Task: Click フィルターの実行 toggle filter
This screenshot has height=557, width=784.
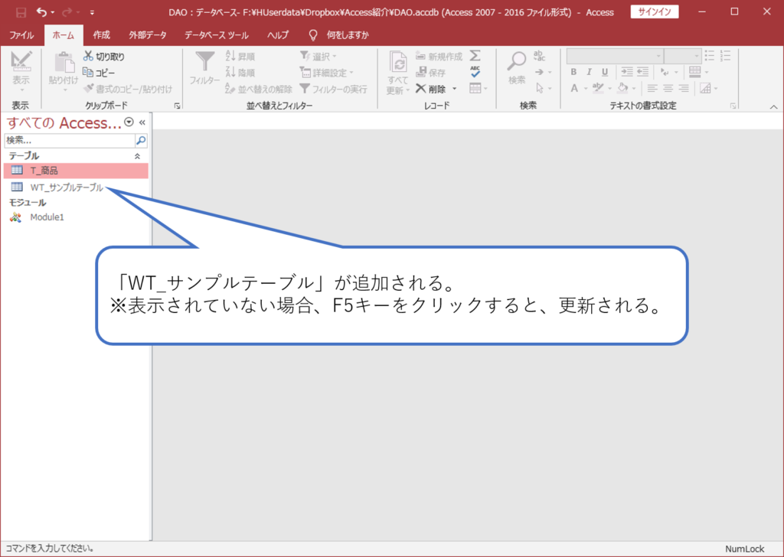Action: [x=334, y=89]
